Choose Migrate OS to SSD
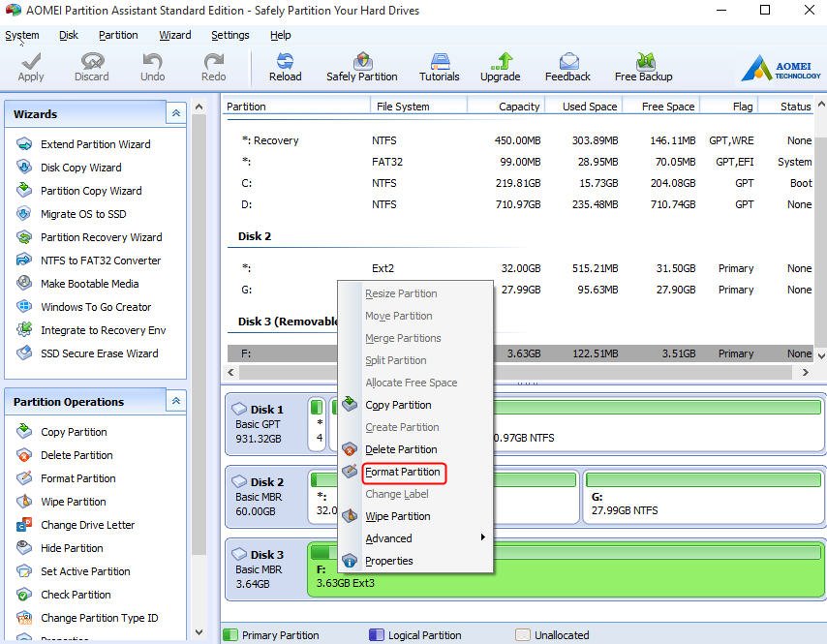827x644 pixels. click(83, 214)
